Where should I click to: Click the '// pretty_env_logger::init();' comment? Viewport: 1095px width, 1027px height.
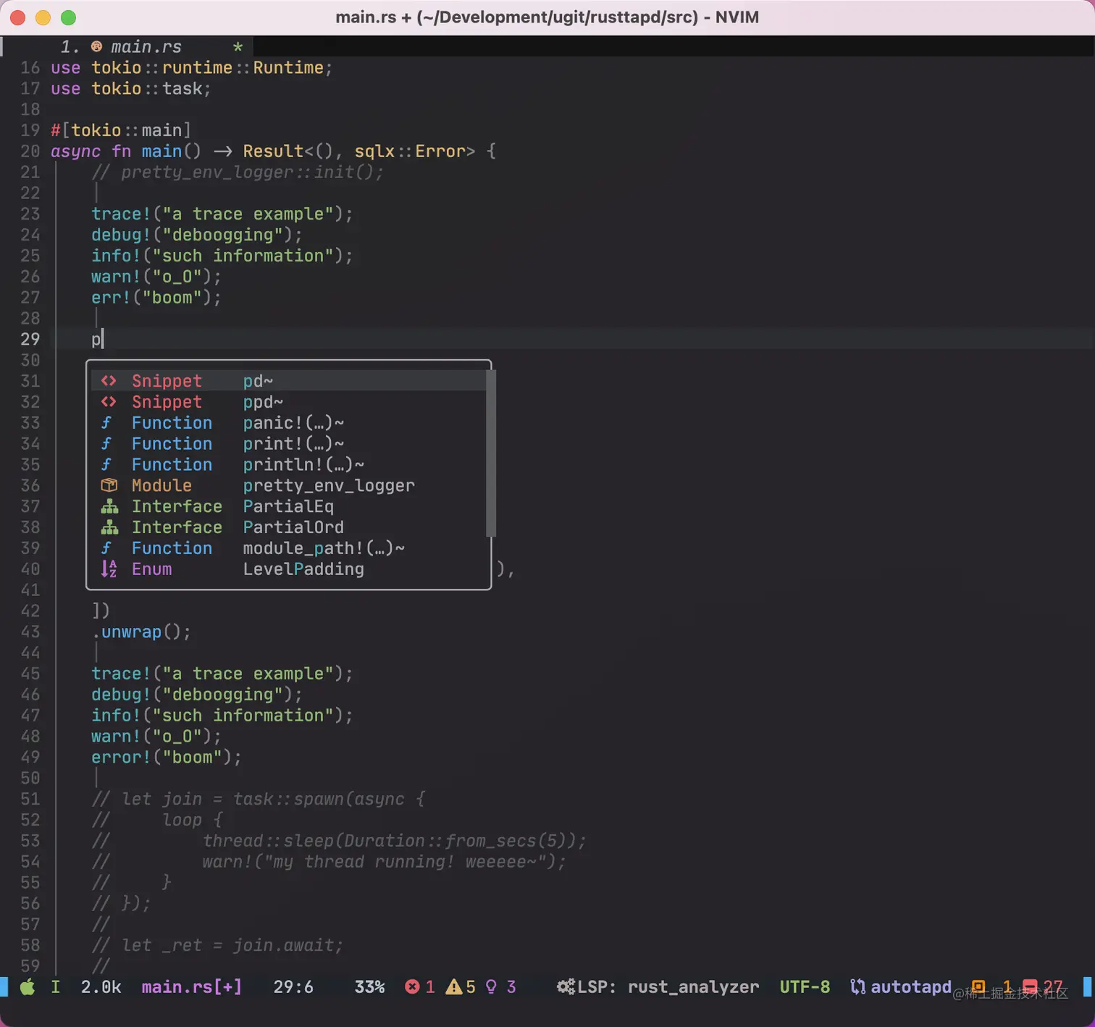click(x=238, y=172)
